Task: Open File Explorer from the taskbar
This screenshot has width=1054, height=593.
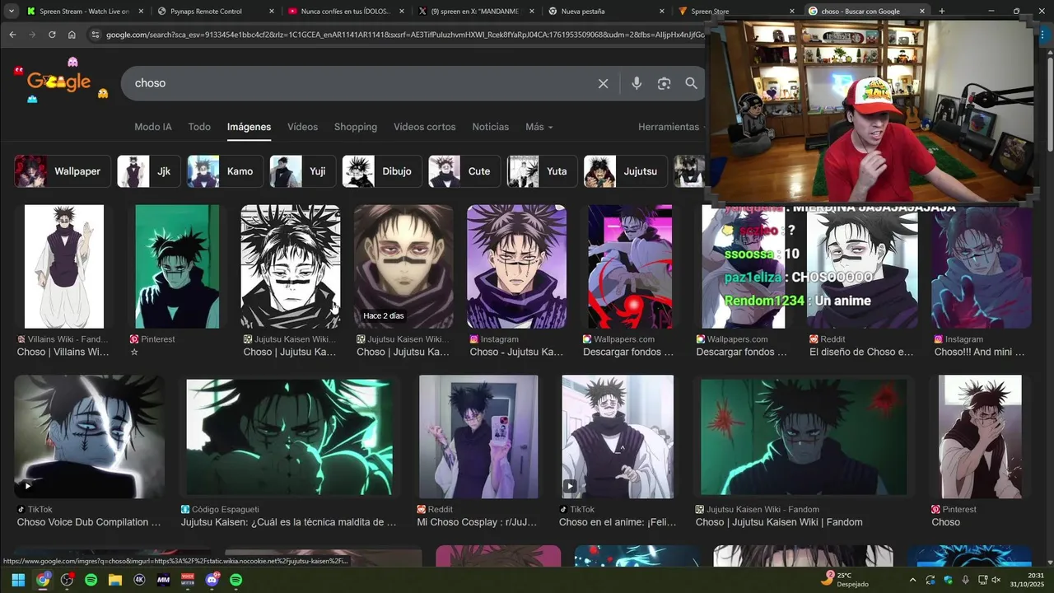Action: [115, 580]
